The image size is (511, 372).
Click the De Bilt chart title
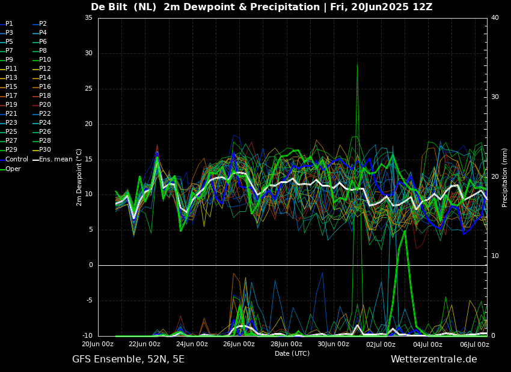coord(262,7)
